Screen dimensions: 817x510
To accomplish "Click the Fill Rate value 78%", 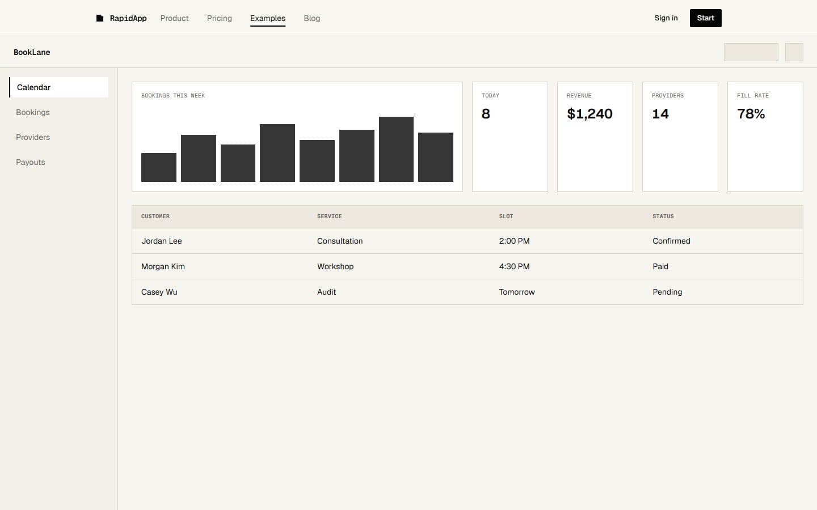I will click(751, 114).
